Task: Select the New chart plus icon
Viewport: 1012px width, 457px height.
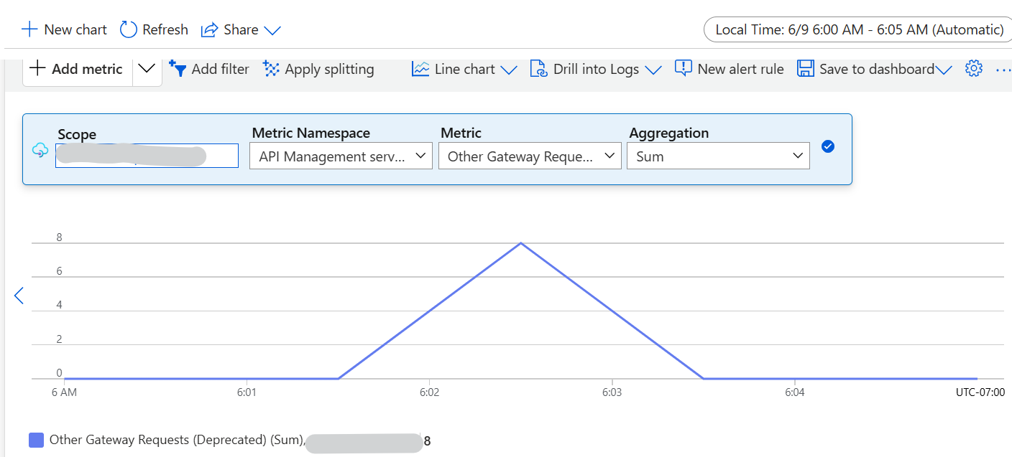Action: pyautogui.click(x=29, y=29)
